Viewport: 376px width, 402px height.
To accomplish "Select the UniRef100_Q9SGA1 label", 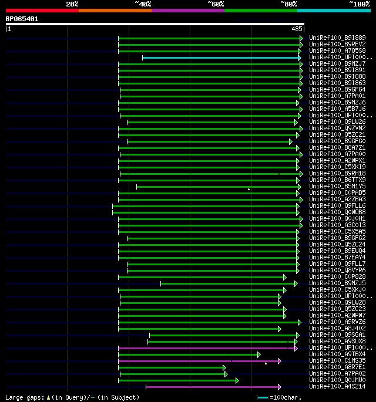I will [x=337, y=335].
